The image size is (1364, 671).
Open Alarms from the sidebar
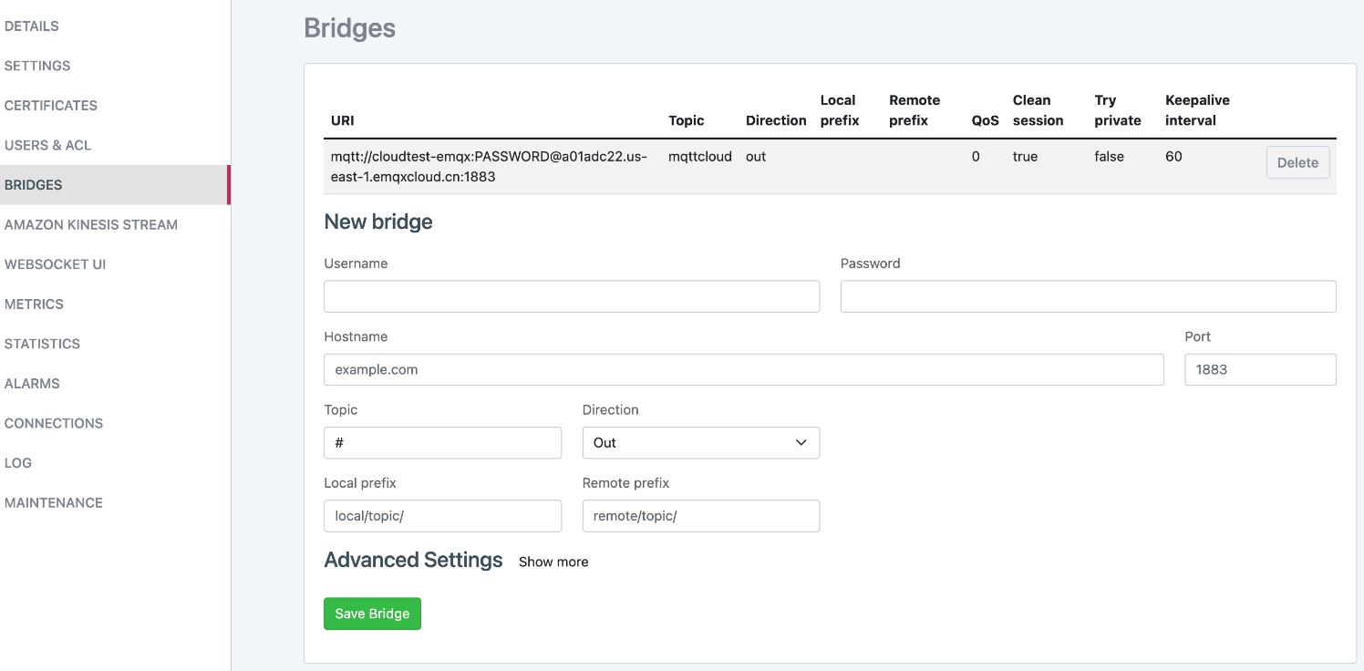pyautogui.click(x=32, y=384)
